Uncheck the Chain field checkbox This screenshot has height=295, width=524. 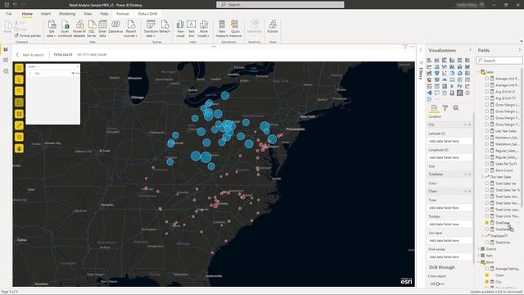[x=486, y=275]
